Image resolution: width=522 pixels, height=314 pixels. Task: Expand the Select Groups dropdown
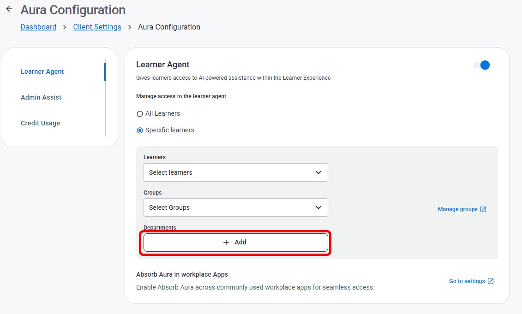(x=236, y=207)
